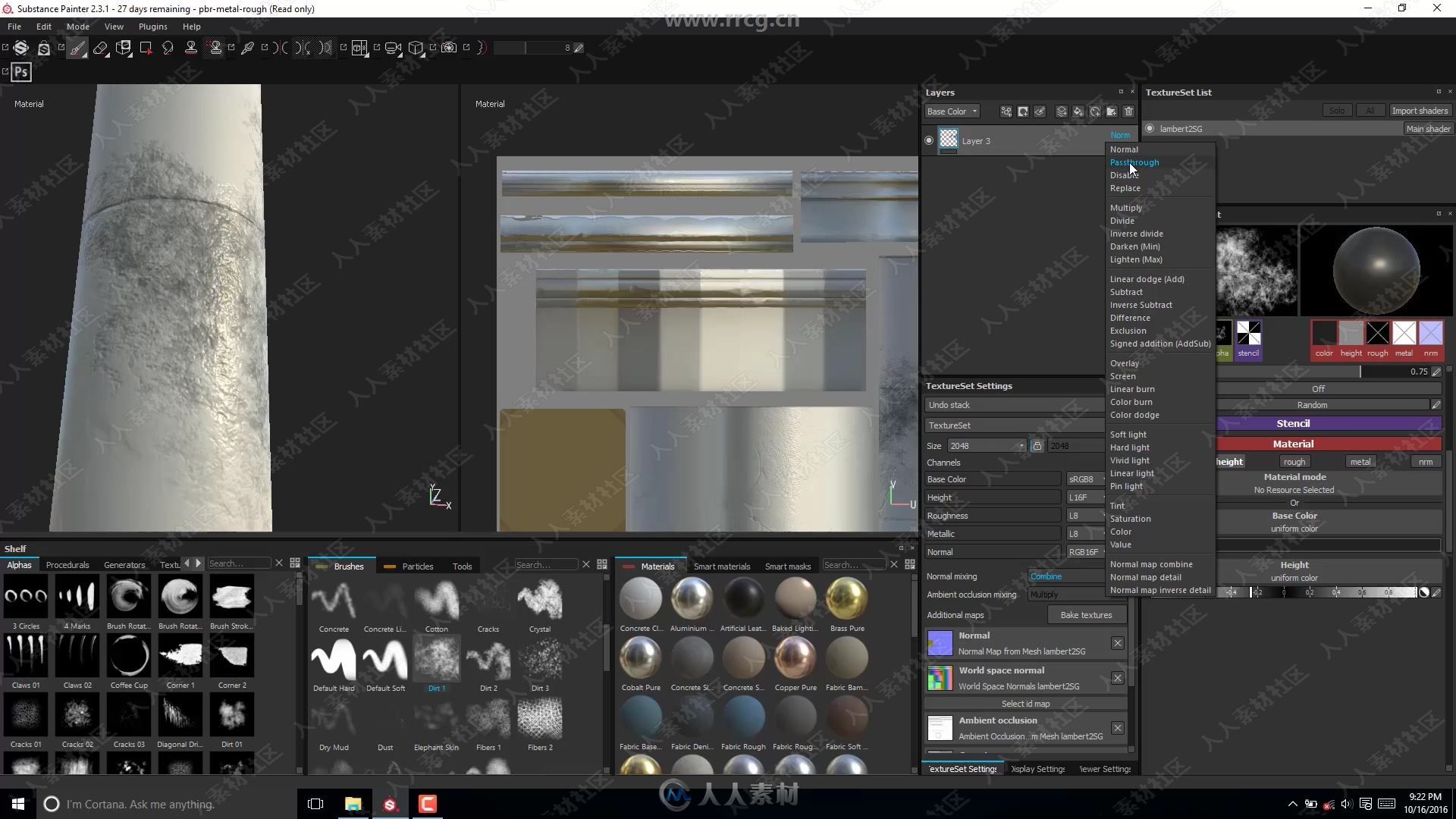
Task: Click the Bake textures button
Action: pyautogui.click(x=1086, y=615)
